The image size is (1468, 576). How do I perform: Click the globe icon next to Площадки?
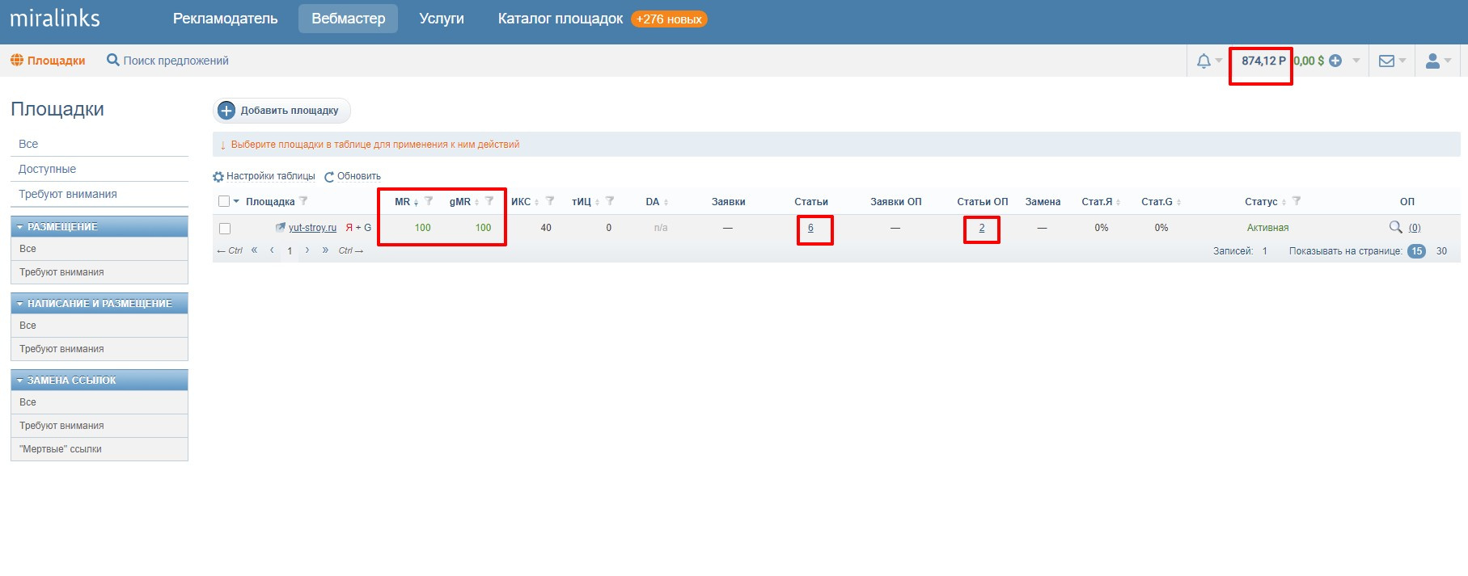[x=17, y=60]
